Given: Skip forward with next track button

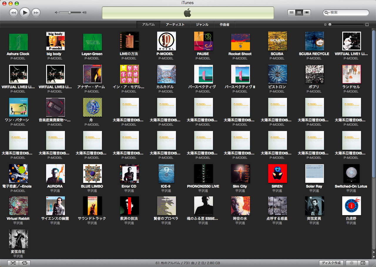Looking at the screenshot, I should tap(36, 13).
